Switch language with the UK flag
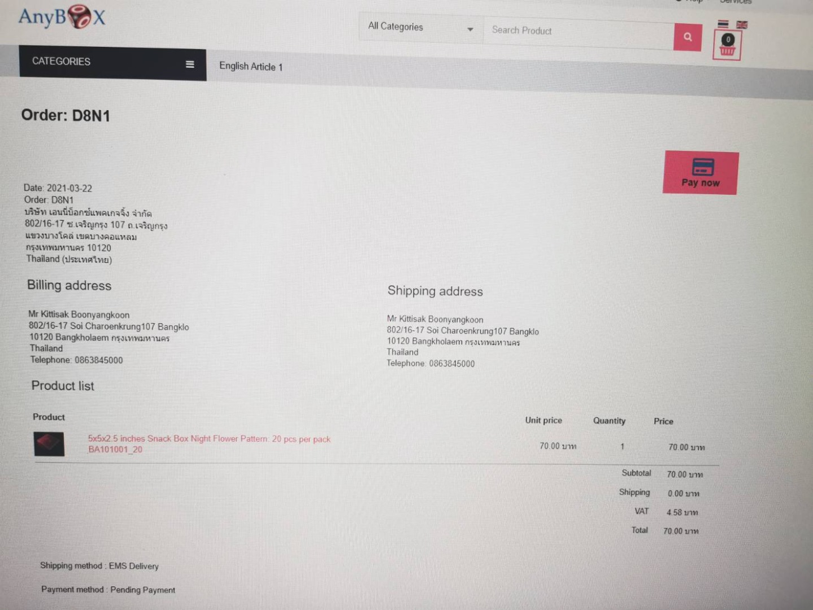This screenshot has width=813, height=610. click(x=742, y=25)
